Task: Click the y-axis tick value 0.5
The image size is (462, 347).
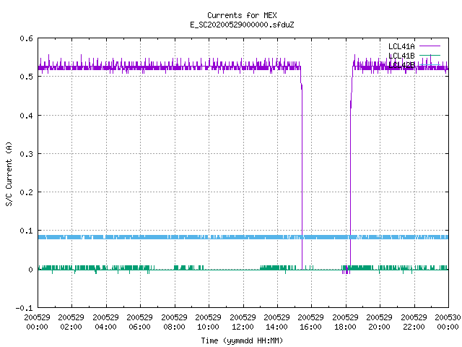Action: pos(26,77)
